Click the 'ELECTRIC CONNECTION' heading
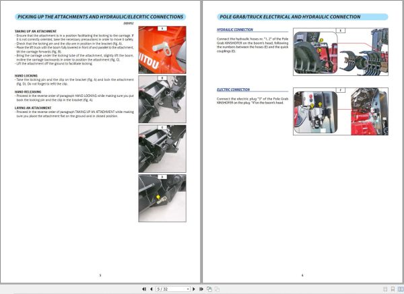404x294 pixels. [x=233, y=89]
